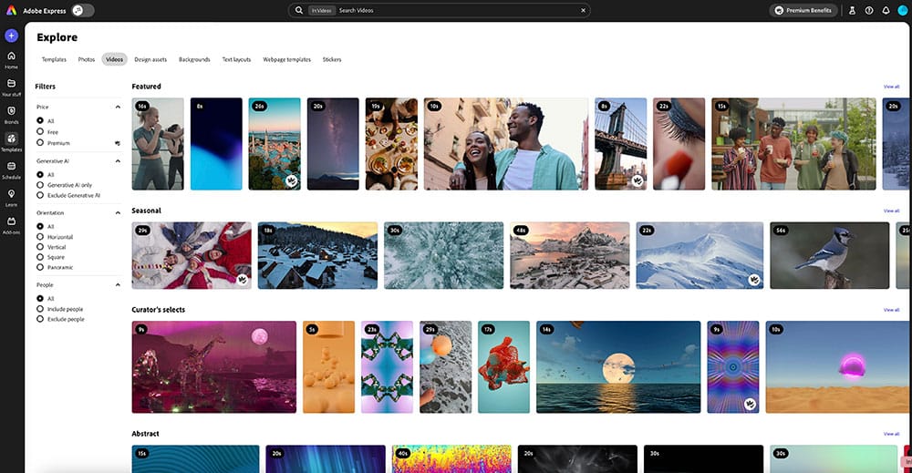View all Featured videos

[x=891, y=87]
